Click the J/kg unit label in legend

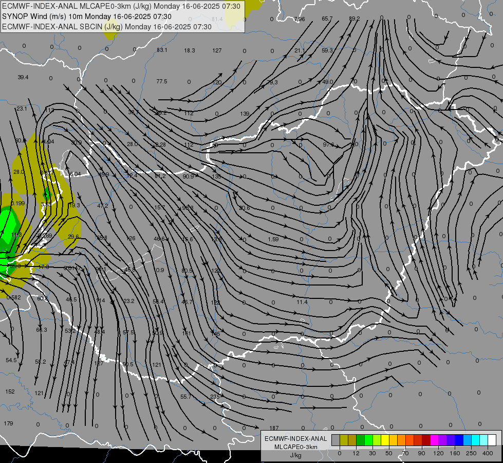[295, 455]
